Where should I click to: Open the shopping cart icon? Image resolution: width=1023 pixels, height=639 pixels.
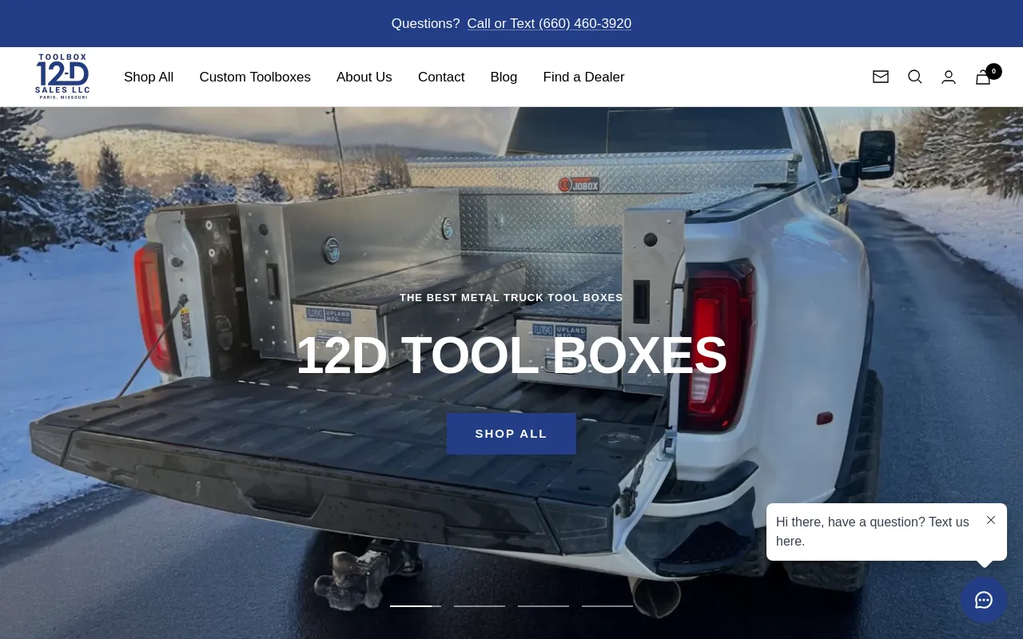tap(984, 77)
